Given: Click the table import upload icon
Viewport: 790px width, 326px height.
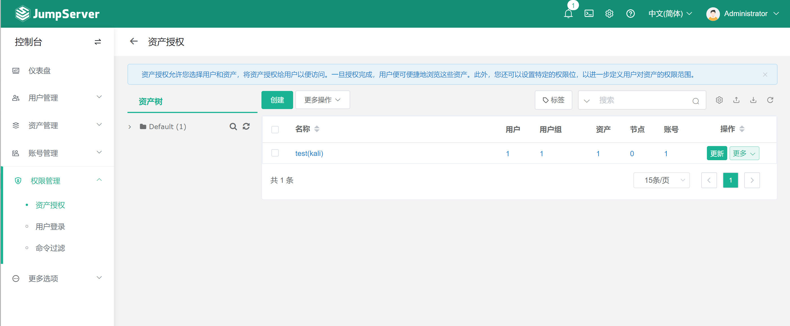Looking at the screenshot, I should 736,100.
